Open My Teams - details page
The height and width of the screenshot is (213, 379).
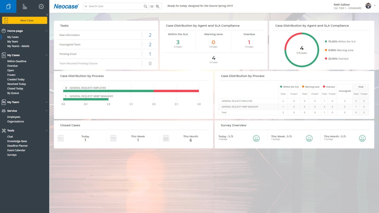point(18,46)
